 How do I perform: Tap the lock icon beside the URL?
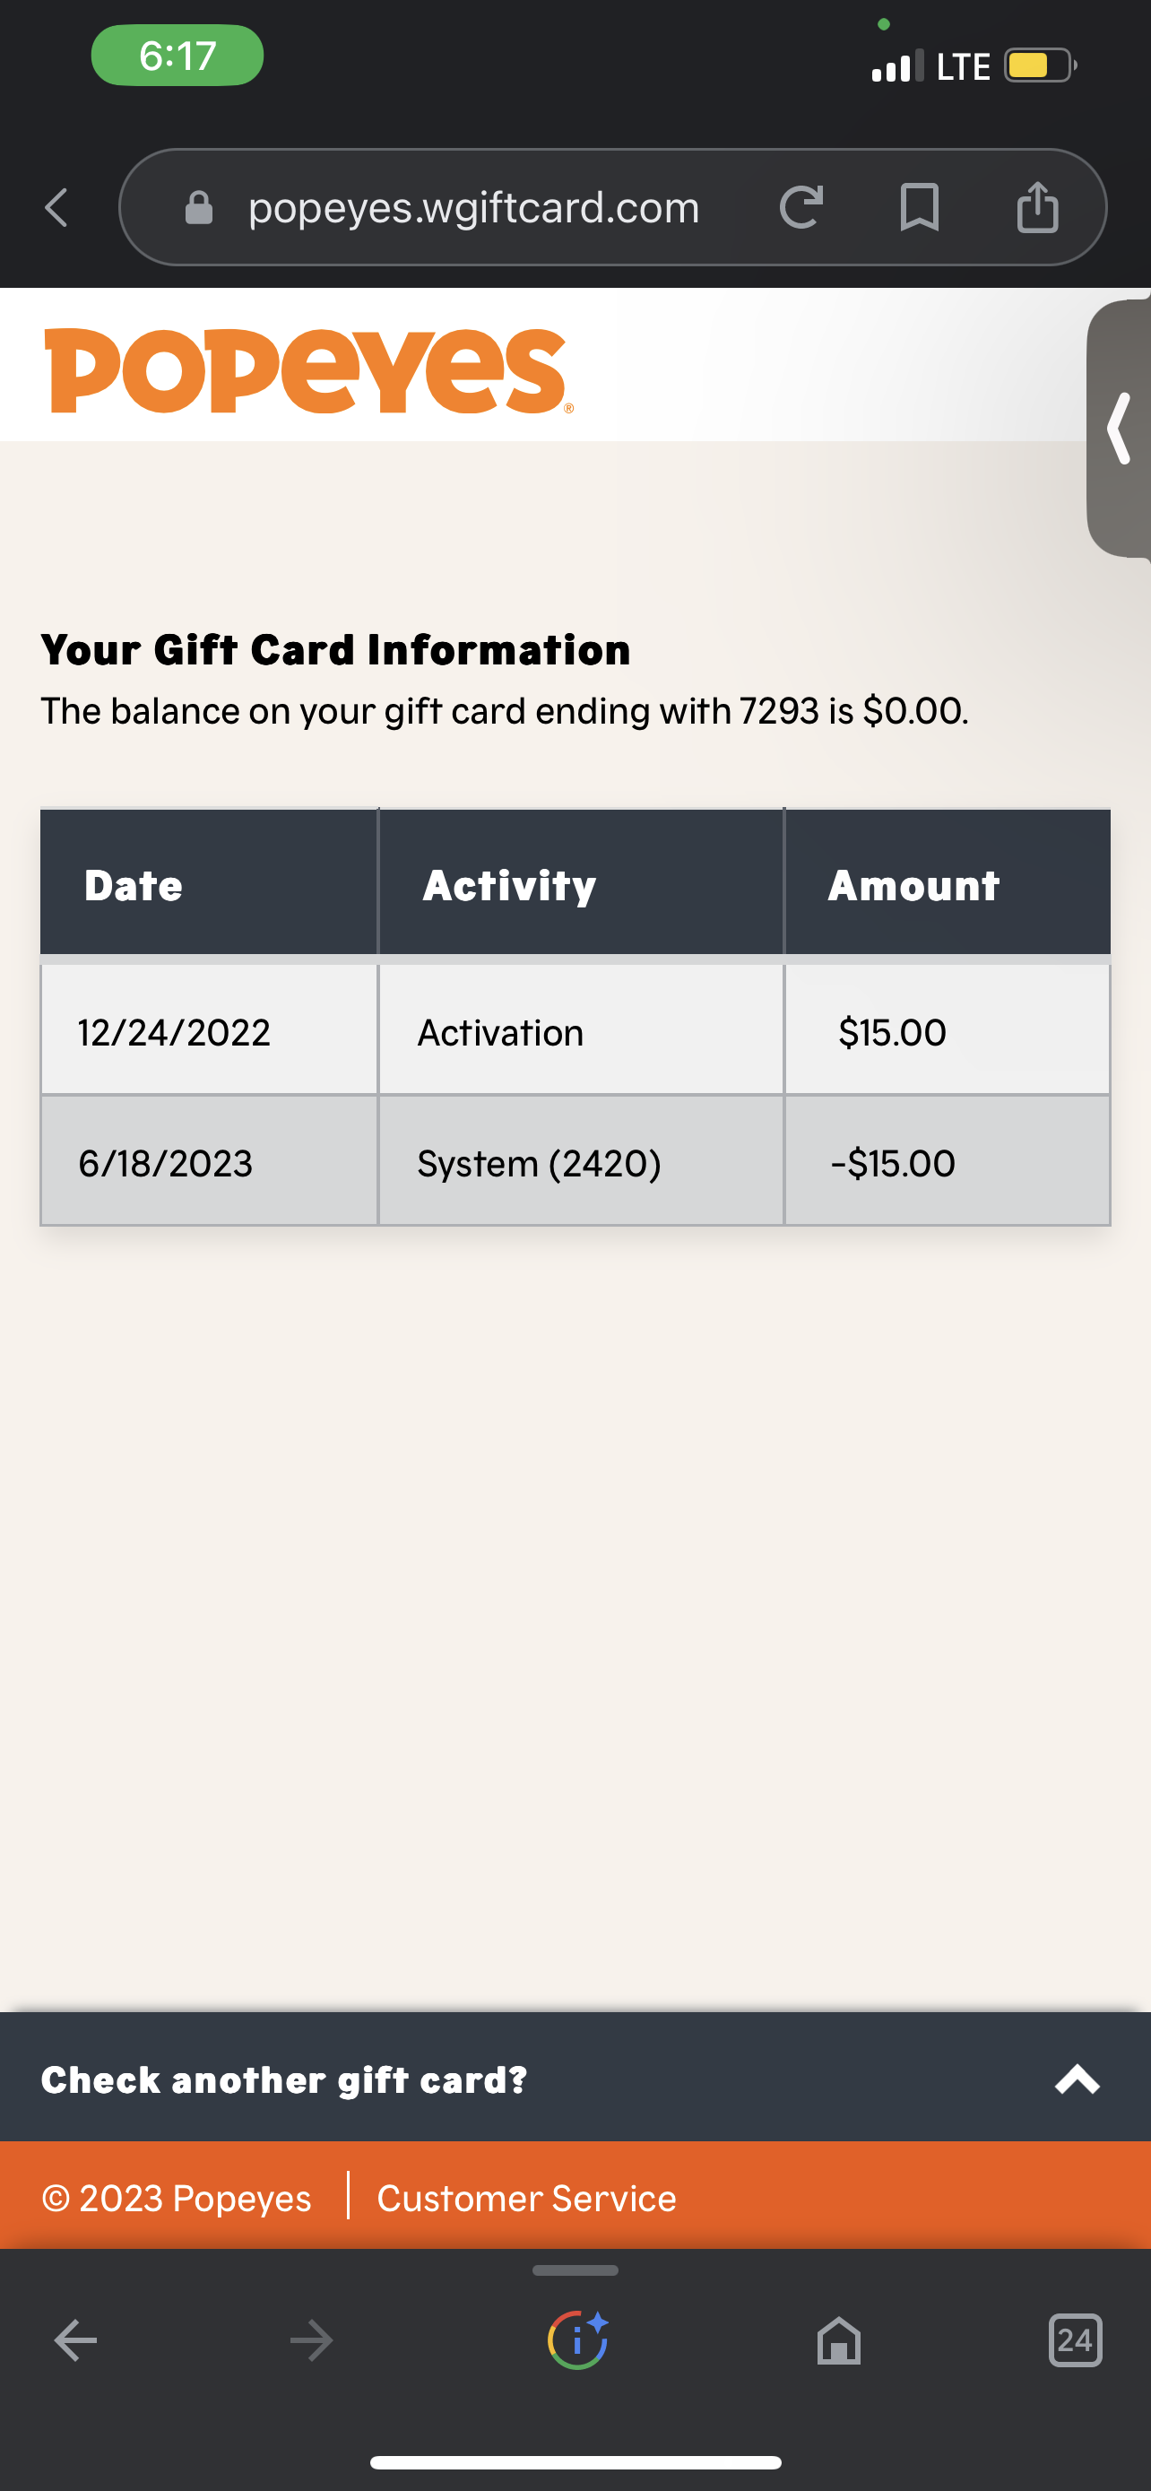click(199, 207)
